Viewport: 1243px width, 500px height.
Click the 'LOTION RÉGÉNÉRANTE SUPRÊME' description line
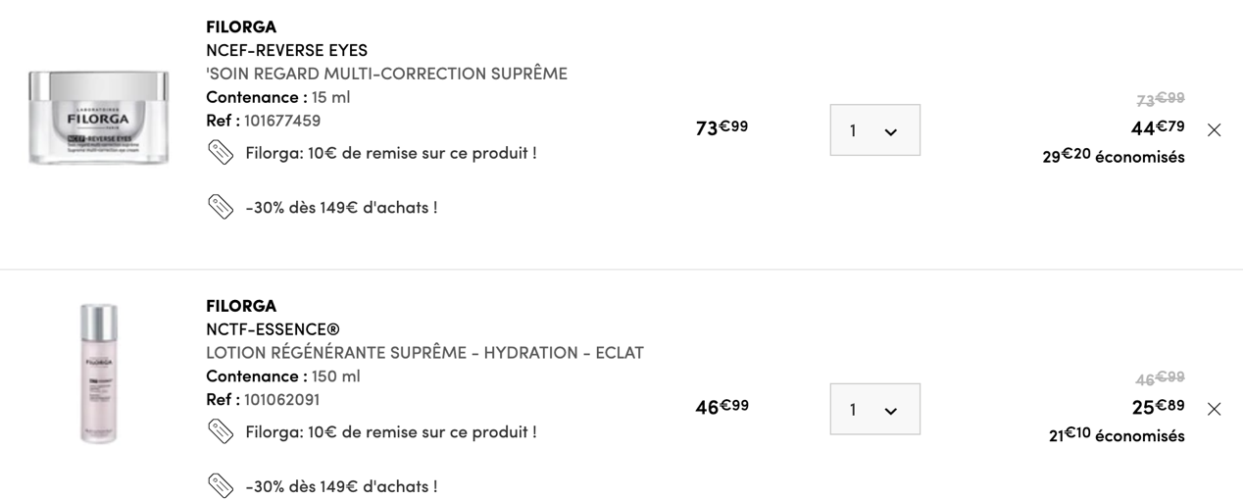(x=424, y=353)
